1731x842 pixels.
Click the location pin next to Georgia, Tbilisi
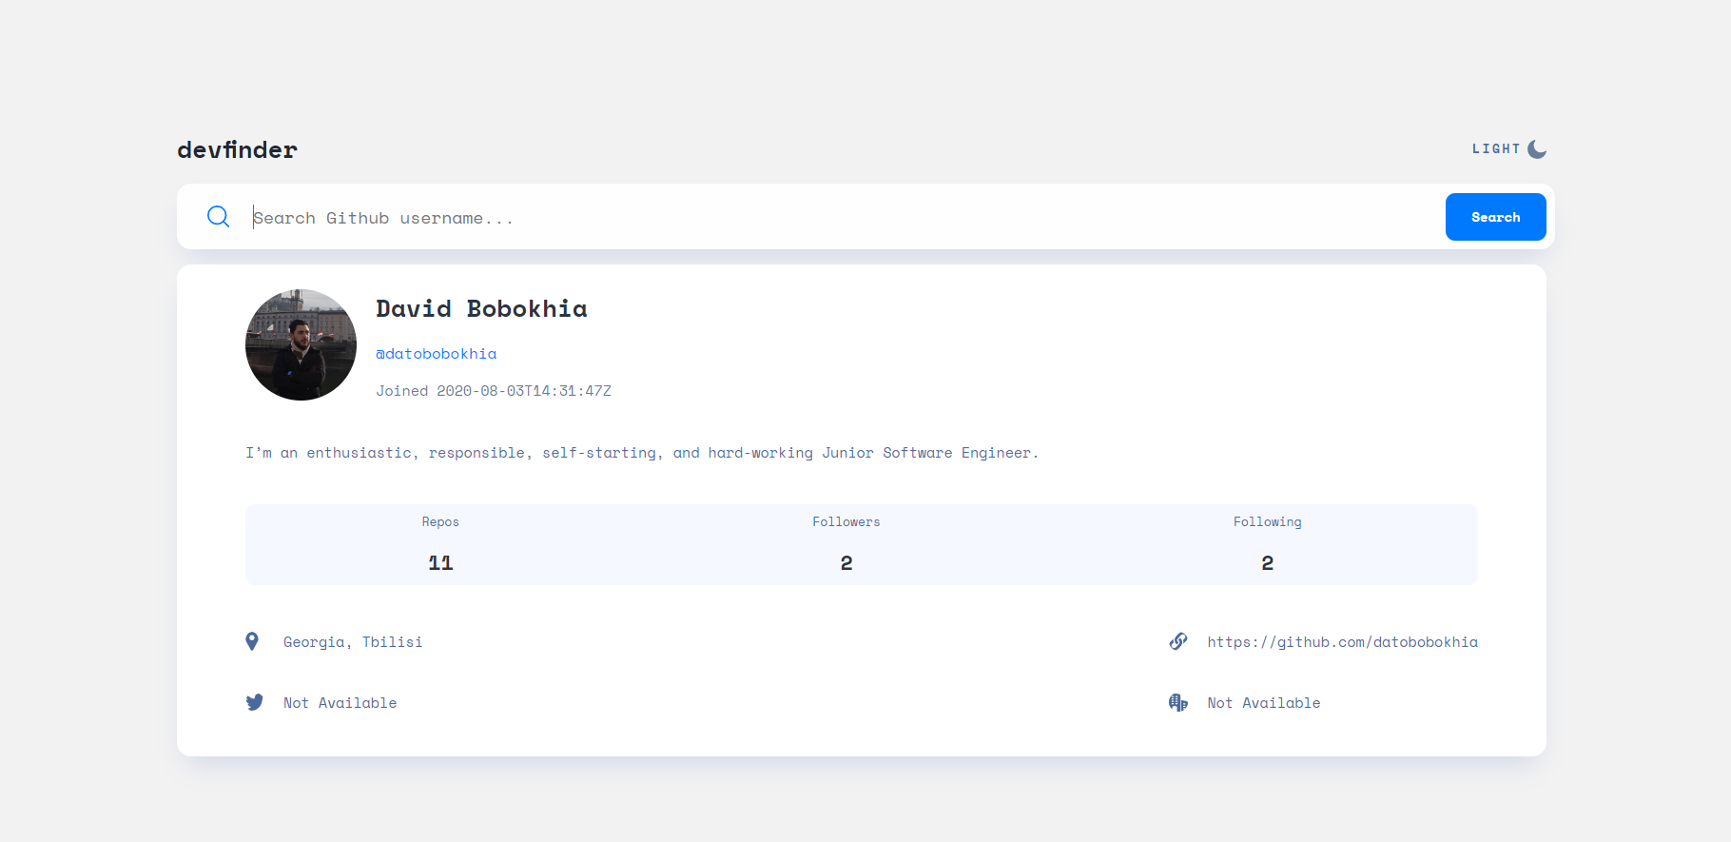pyautogui.click(x=252, y=641)
